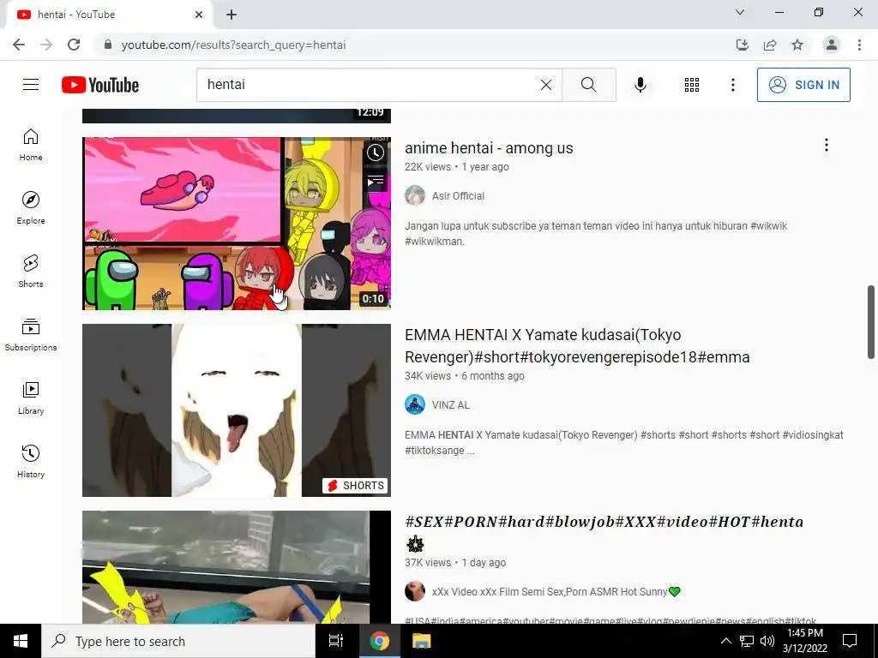Viewport: 878px width, 658px height.
Task: Click the browser Forward arrow
Action: 46,45
